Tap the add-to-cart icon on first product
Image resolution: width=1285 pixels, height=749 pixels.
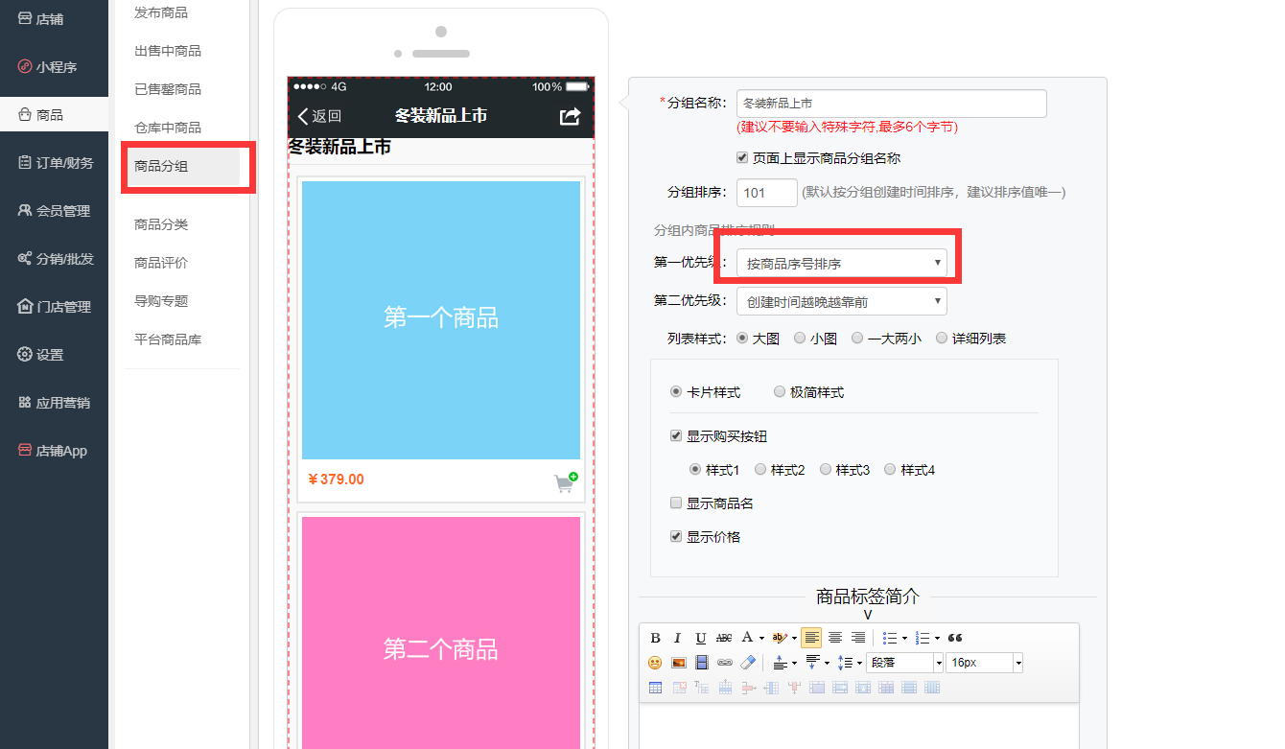566,482
